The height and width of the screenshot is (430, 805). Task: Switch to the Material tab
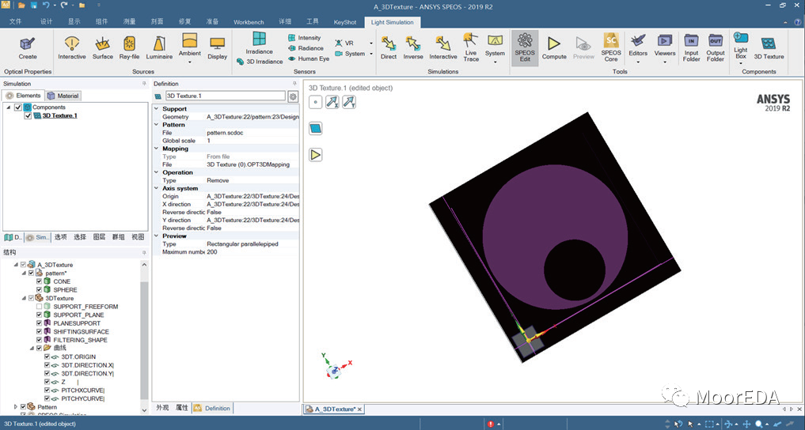click(x=63, y=96)
